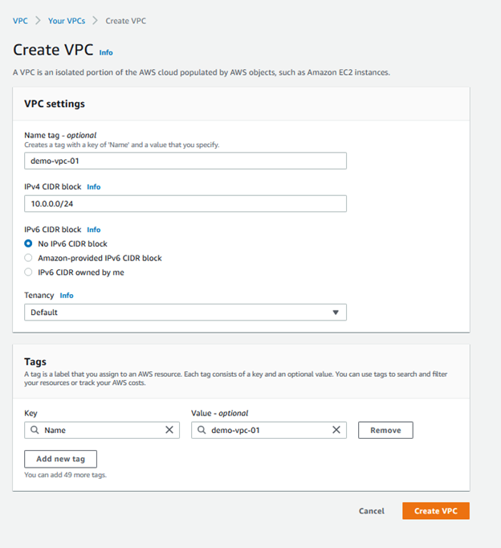This screenshot has height=548, width=501.
Task: Focus the IPv4 CIDR block input field
Action: tap(185, 204)
